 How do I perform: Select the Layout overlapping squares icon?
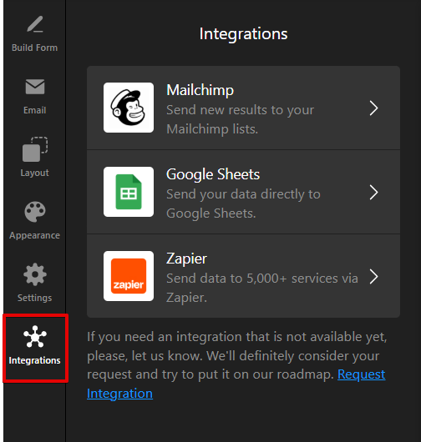point(35,149)
